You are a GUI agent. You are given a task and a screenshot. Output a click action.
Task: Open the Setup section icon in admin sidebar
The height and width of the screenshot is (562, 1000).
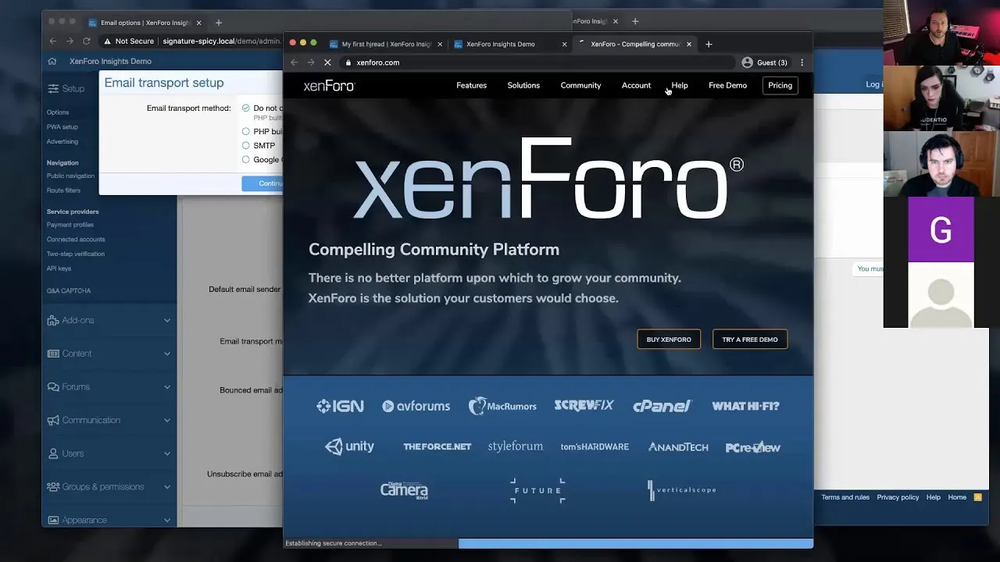(x=53, y=89)
